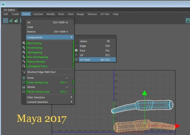Viewport: 190px width, 135px height.
Task: Open the Help menu
Action: (x=115, y=14)
